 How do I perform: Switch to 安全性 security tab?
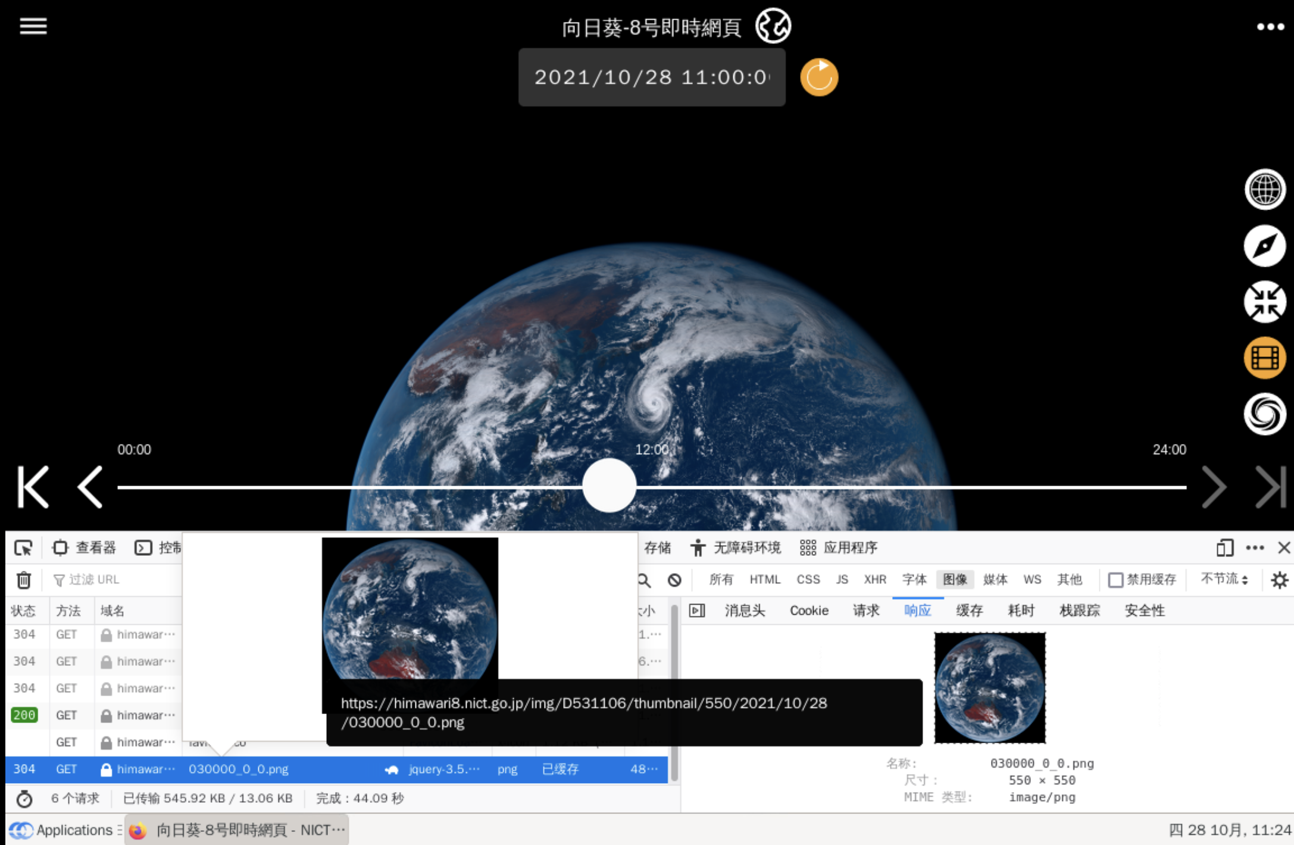[1145, 611]
